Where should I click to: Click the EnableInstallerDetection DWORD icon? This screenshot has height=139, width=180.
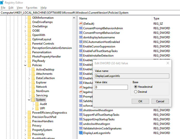(x=81, y=55)
